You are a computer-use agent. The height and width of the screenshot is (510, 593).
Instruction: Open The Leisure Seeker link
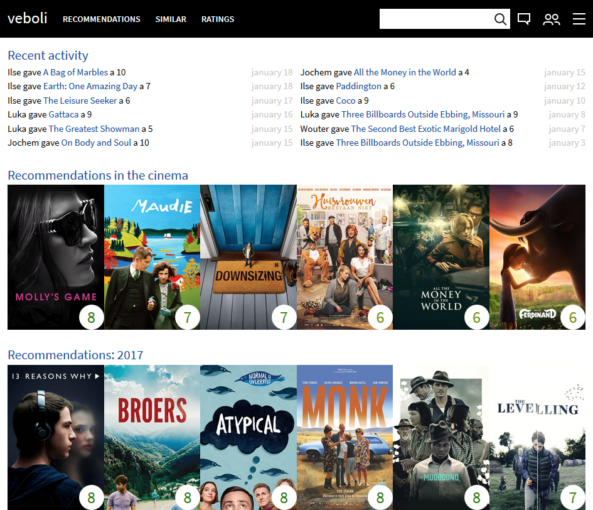coord(80,100)
